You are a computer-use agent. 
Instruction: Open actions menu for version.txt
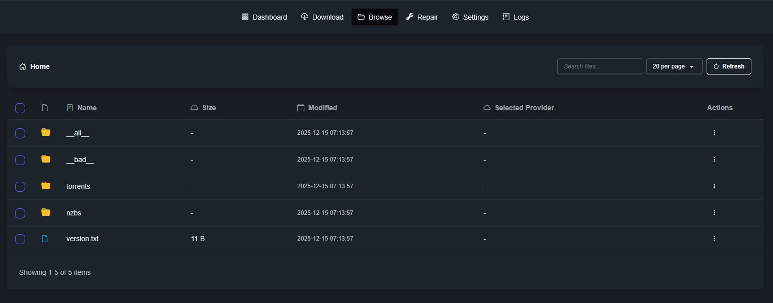pos(714,239)
